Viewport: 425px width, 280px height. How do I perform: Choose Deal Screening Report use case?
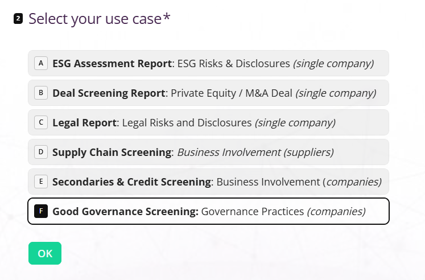(208, 93)
